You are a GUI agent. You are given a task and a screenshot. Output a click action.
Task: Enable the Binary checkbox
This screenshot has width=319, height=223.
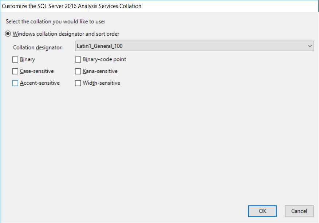[x=15, y=60]
